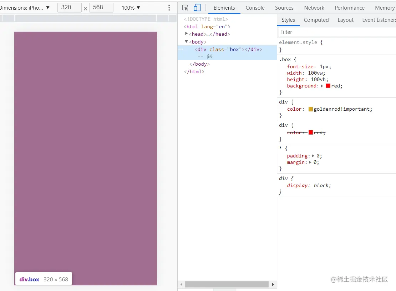396x291 pixels.
Task: Click the .box selector text
Action: [x=285, y=59]
